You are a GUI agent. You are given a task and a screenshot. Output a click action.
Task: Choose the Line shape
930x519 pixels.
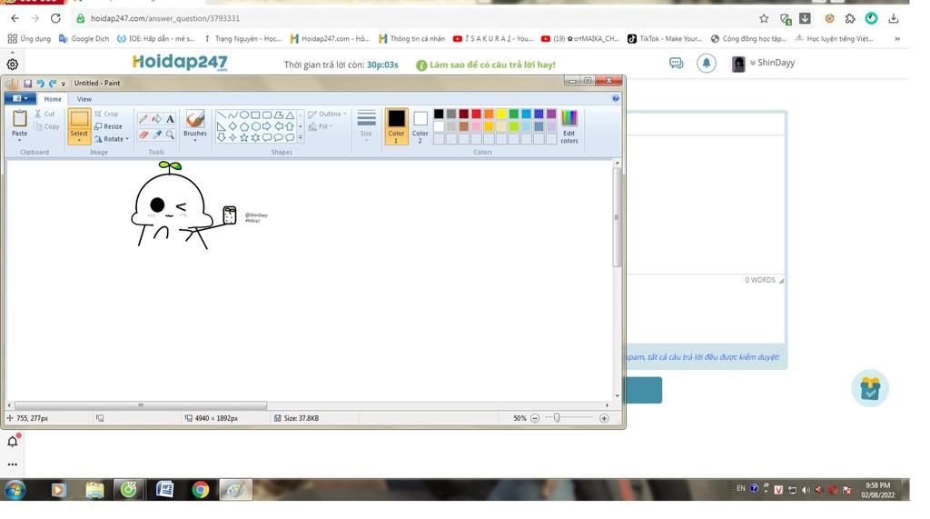(222, 115)
